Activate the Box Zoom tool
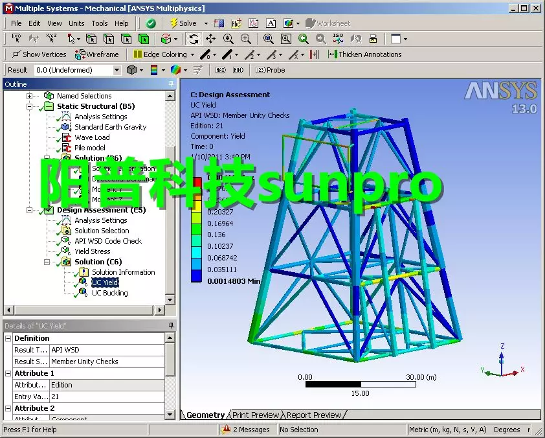 tap(246, 39)
